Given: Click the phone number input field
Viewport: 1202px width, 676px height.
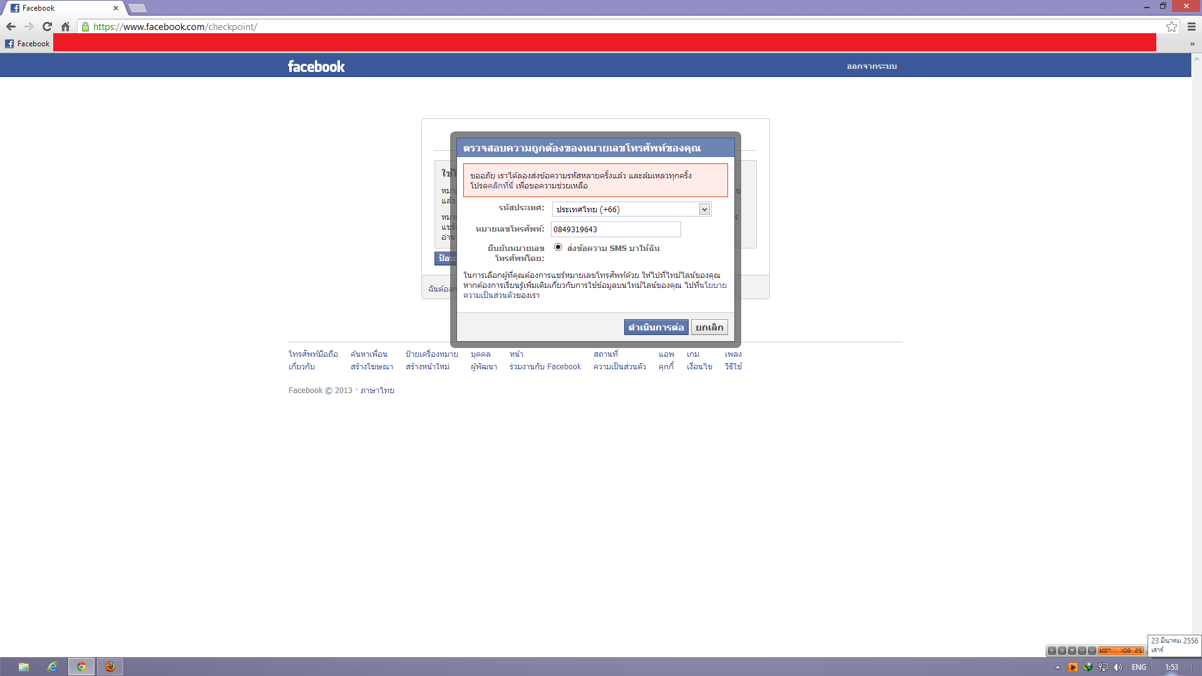Looking at the screenshot, I should [x=615, y=230].
